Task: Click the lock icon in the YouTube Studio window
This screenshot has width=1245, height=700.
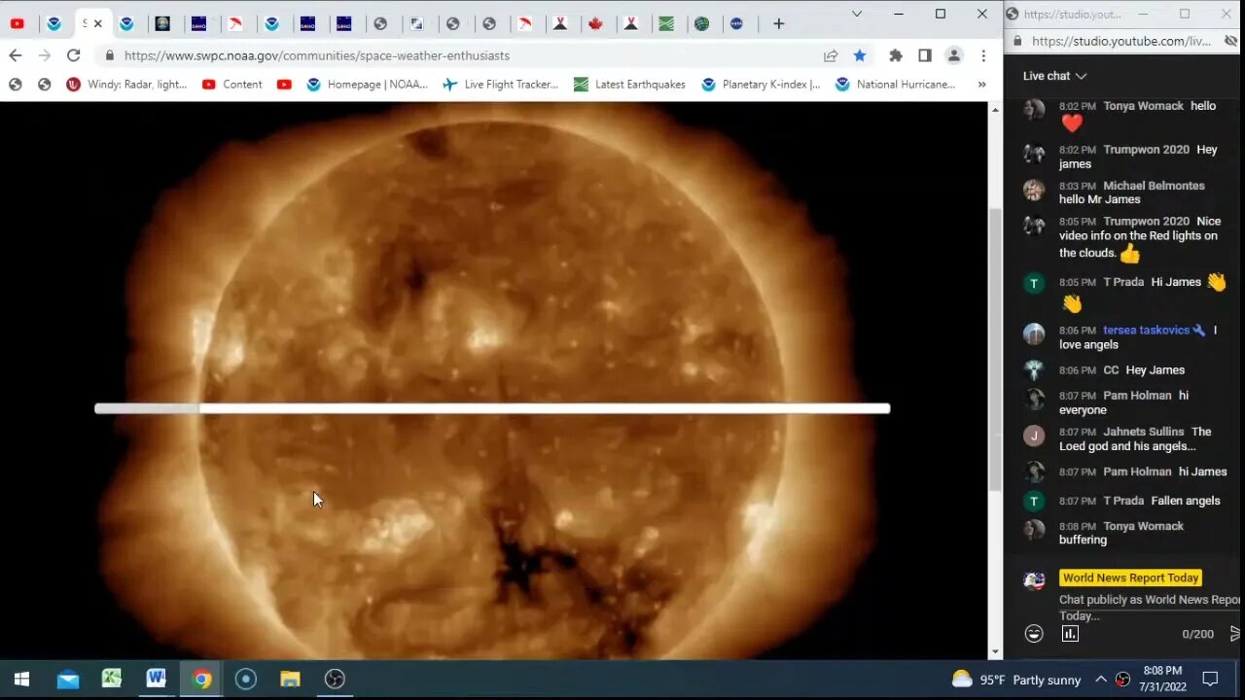Action: 1017,41
